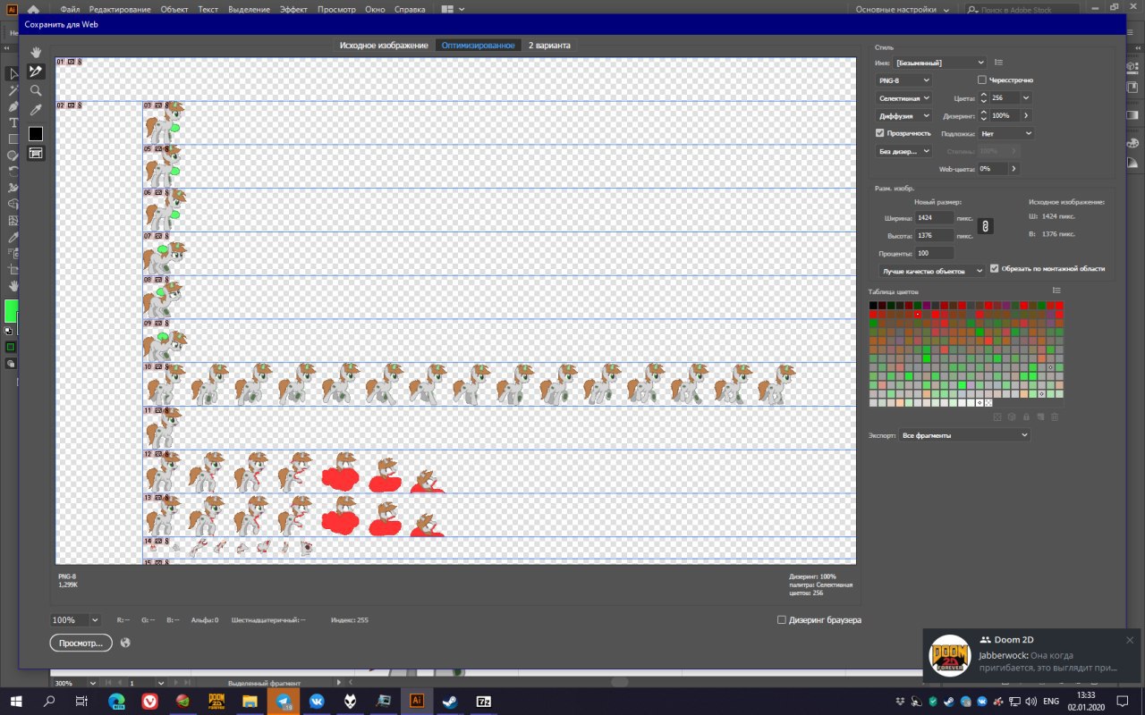This screenshot has width=1145, height=715.
Task: Switch to Оптимизированное tab
Action: (x=479, y=45)
